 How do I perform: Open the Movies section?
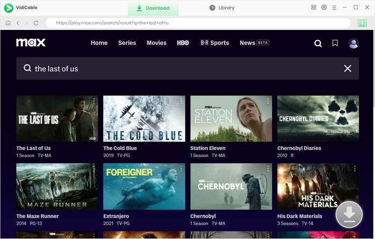[156, 43]
